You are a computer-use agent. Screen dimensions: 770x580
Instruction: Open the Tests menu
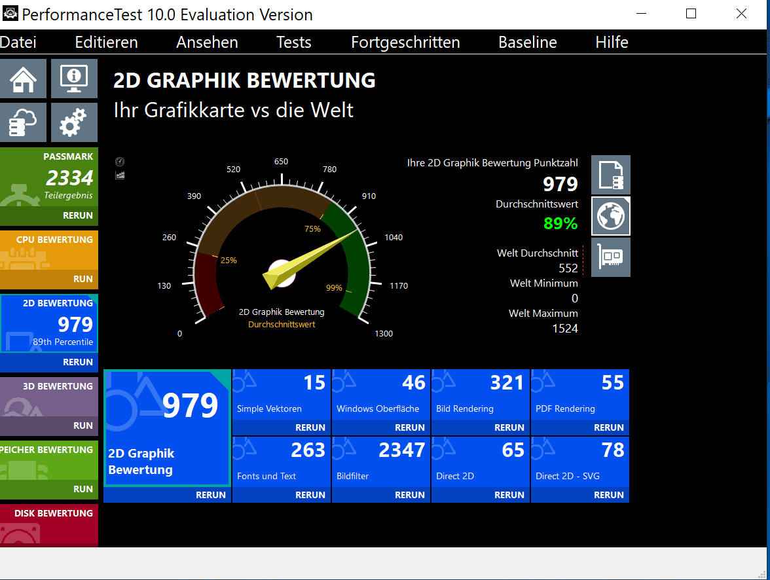point(293,43)
